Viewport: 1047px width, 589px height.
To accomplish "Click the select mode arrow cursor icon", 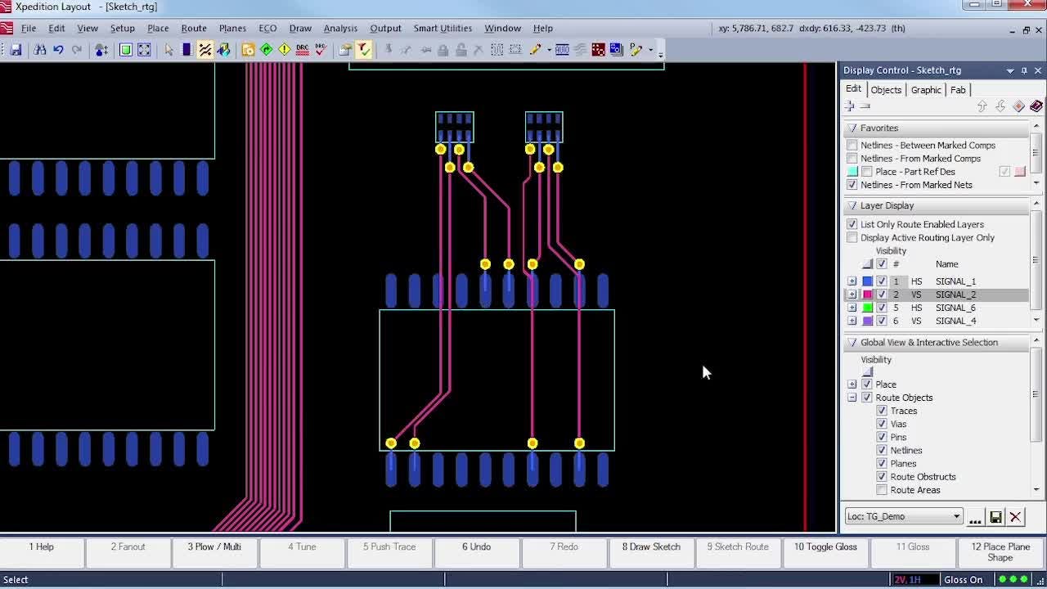I will click(169, 50).
